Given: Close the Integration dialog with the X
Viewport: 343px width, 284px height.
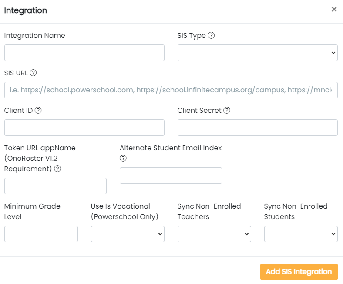Looking at the screenshot, I should [x=334, y=9].
